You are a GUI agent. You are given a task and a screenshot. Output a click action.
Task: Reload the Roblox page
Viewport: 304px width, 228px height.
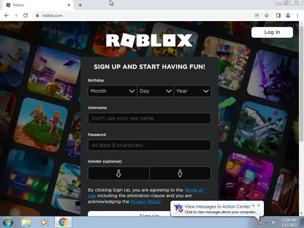click(26, 15)
